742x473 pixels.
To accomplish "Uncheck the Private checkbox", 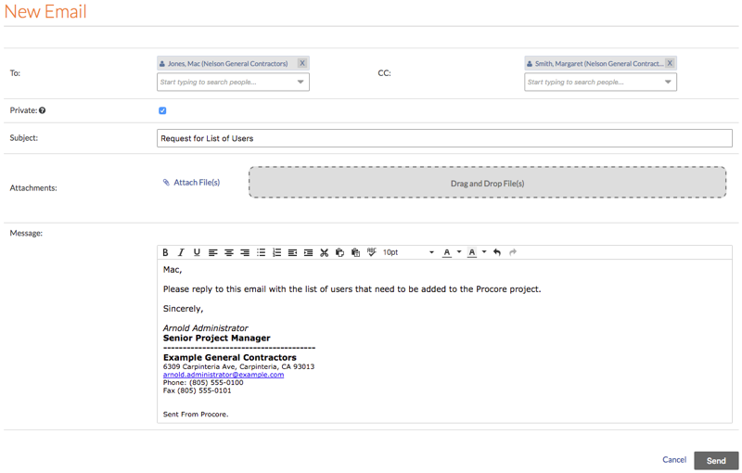I will pyautogui.click(x=162, y=110).
